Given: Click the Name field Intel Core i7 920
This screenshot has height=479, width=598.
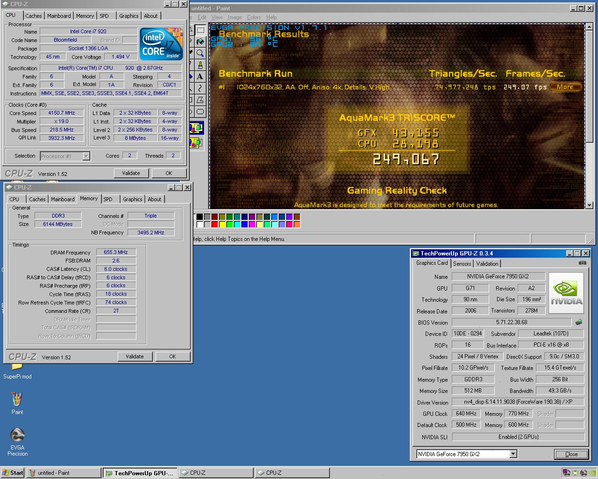Looking at the screenshot, I should click(x=88, y=31).
